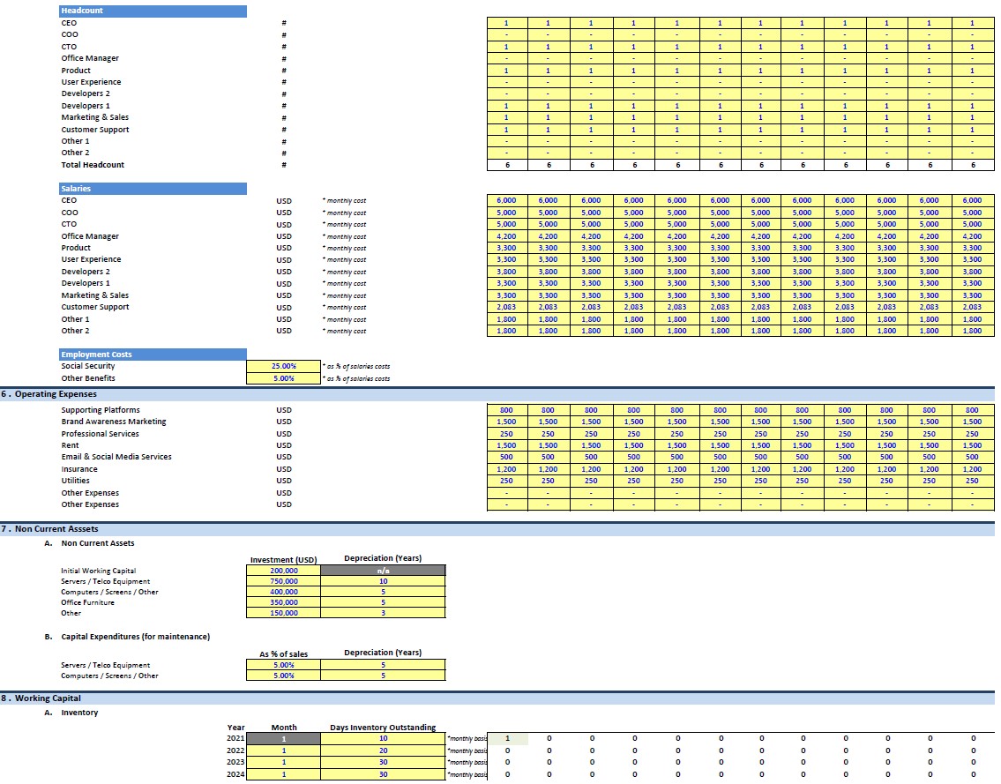Image resolution: width=1001 pixels, height=784 pixels.
Task: Click the '7 . Non Current Asssets' section bar
Action: tap(497, 529)
